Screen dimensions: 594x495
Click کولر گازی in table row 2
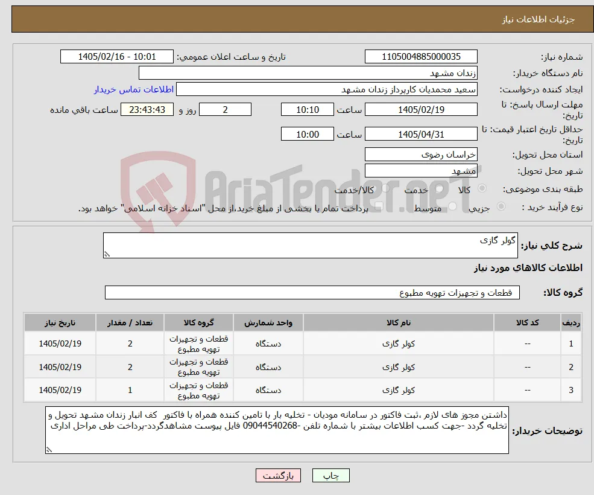(399, 367)
